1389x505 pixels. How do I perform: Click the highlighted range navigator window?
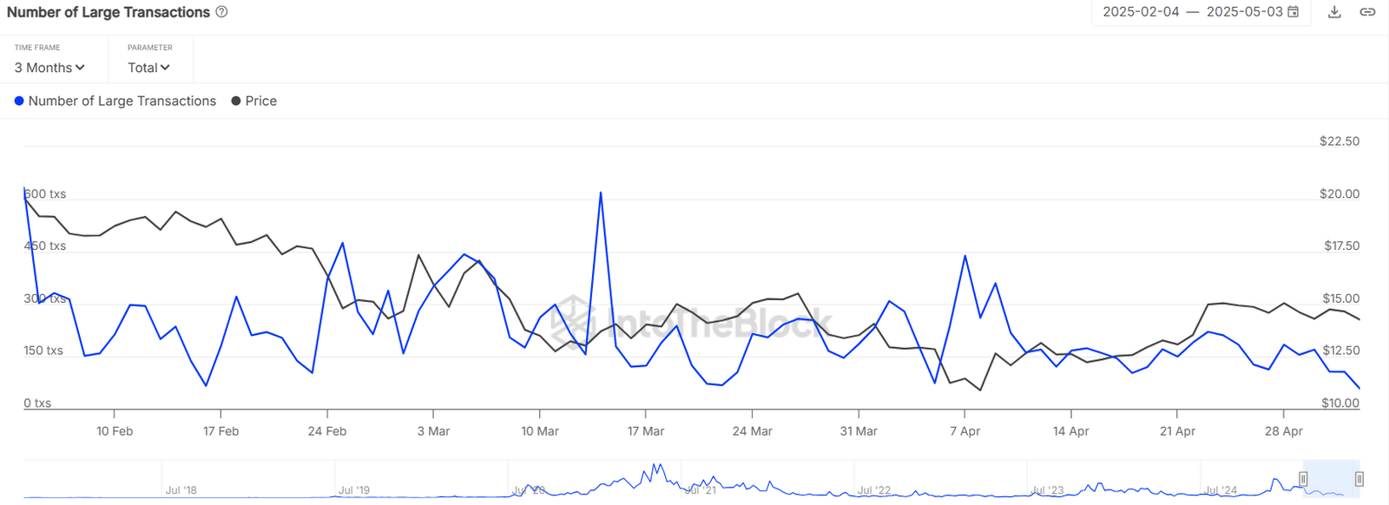point(1331,479)
